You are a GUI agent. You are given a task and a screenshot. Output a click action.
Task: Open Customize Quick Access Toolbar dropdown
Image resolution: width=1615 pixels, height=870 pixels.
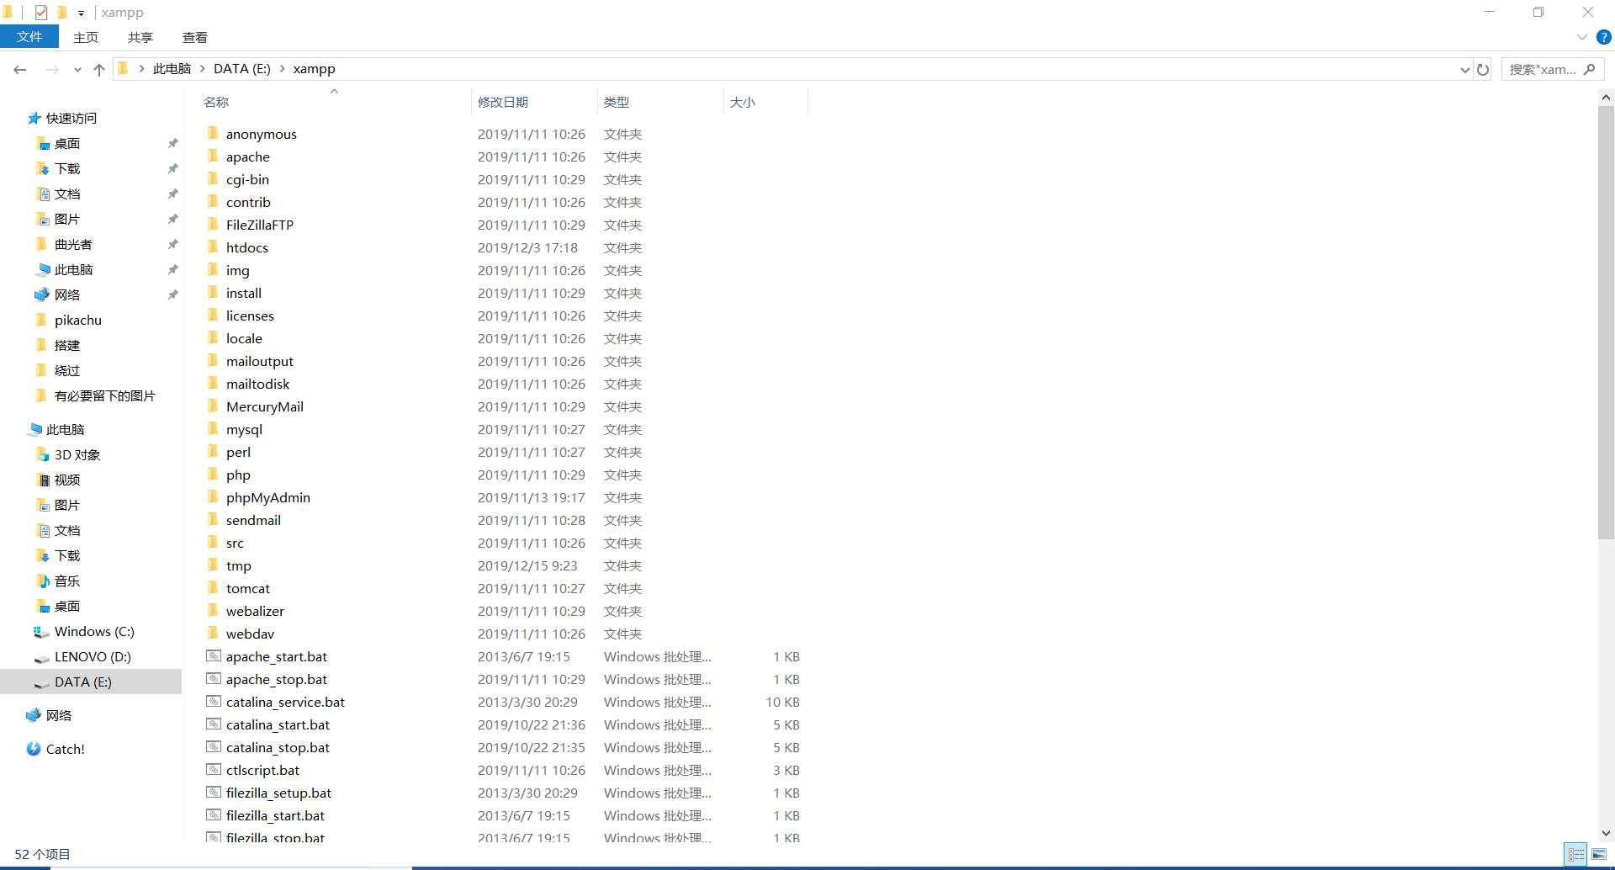[x=81, y=13]
